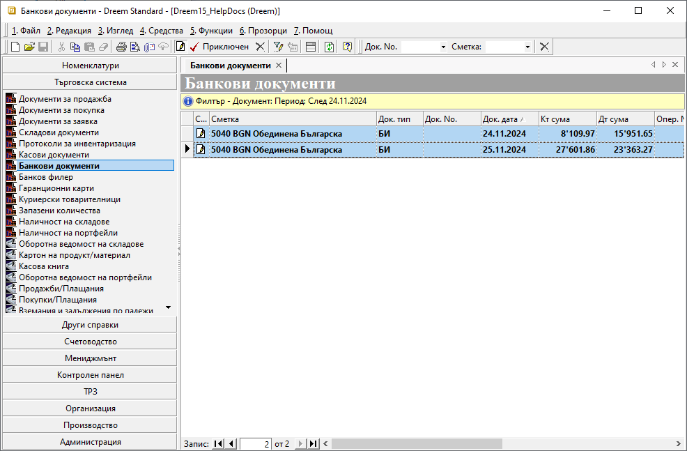Go to first record navigation button
The height and width of the screenshot is (451, 687).
point(218,444)
